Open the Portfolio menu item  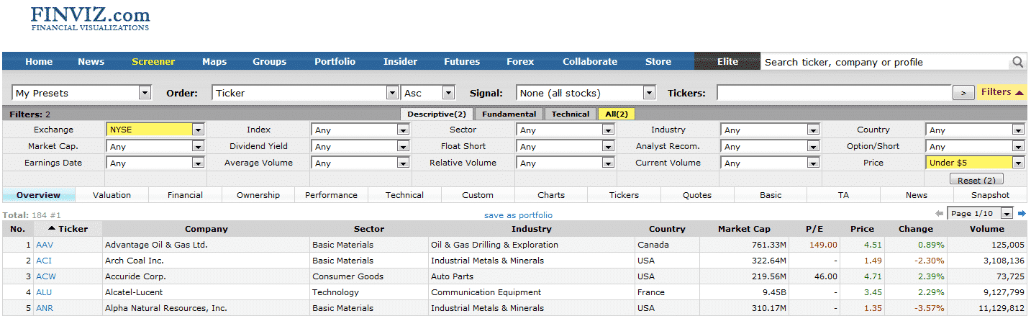[x=335, y=62]
